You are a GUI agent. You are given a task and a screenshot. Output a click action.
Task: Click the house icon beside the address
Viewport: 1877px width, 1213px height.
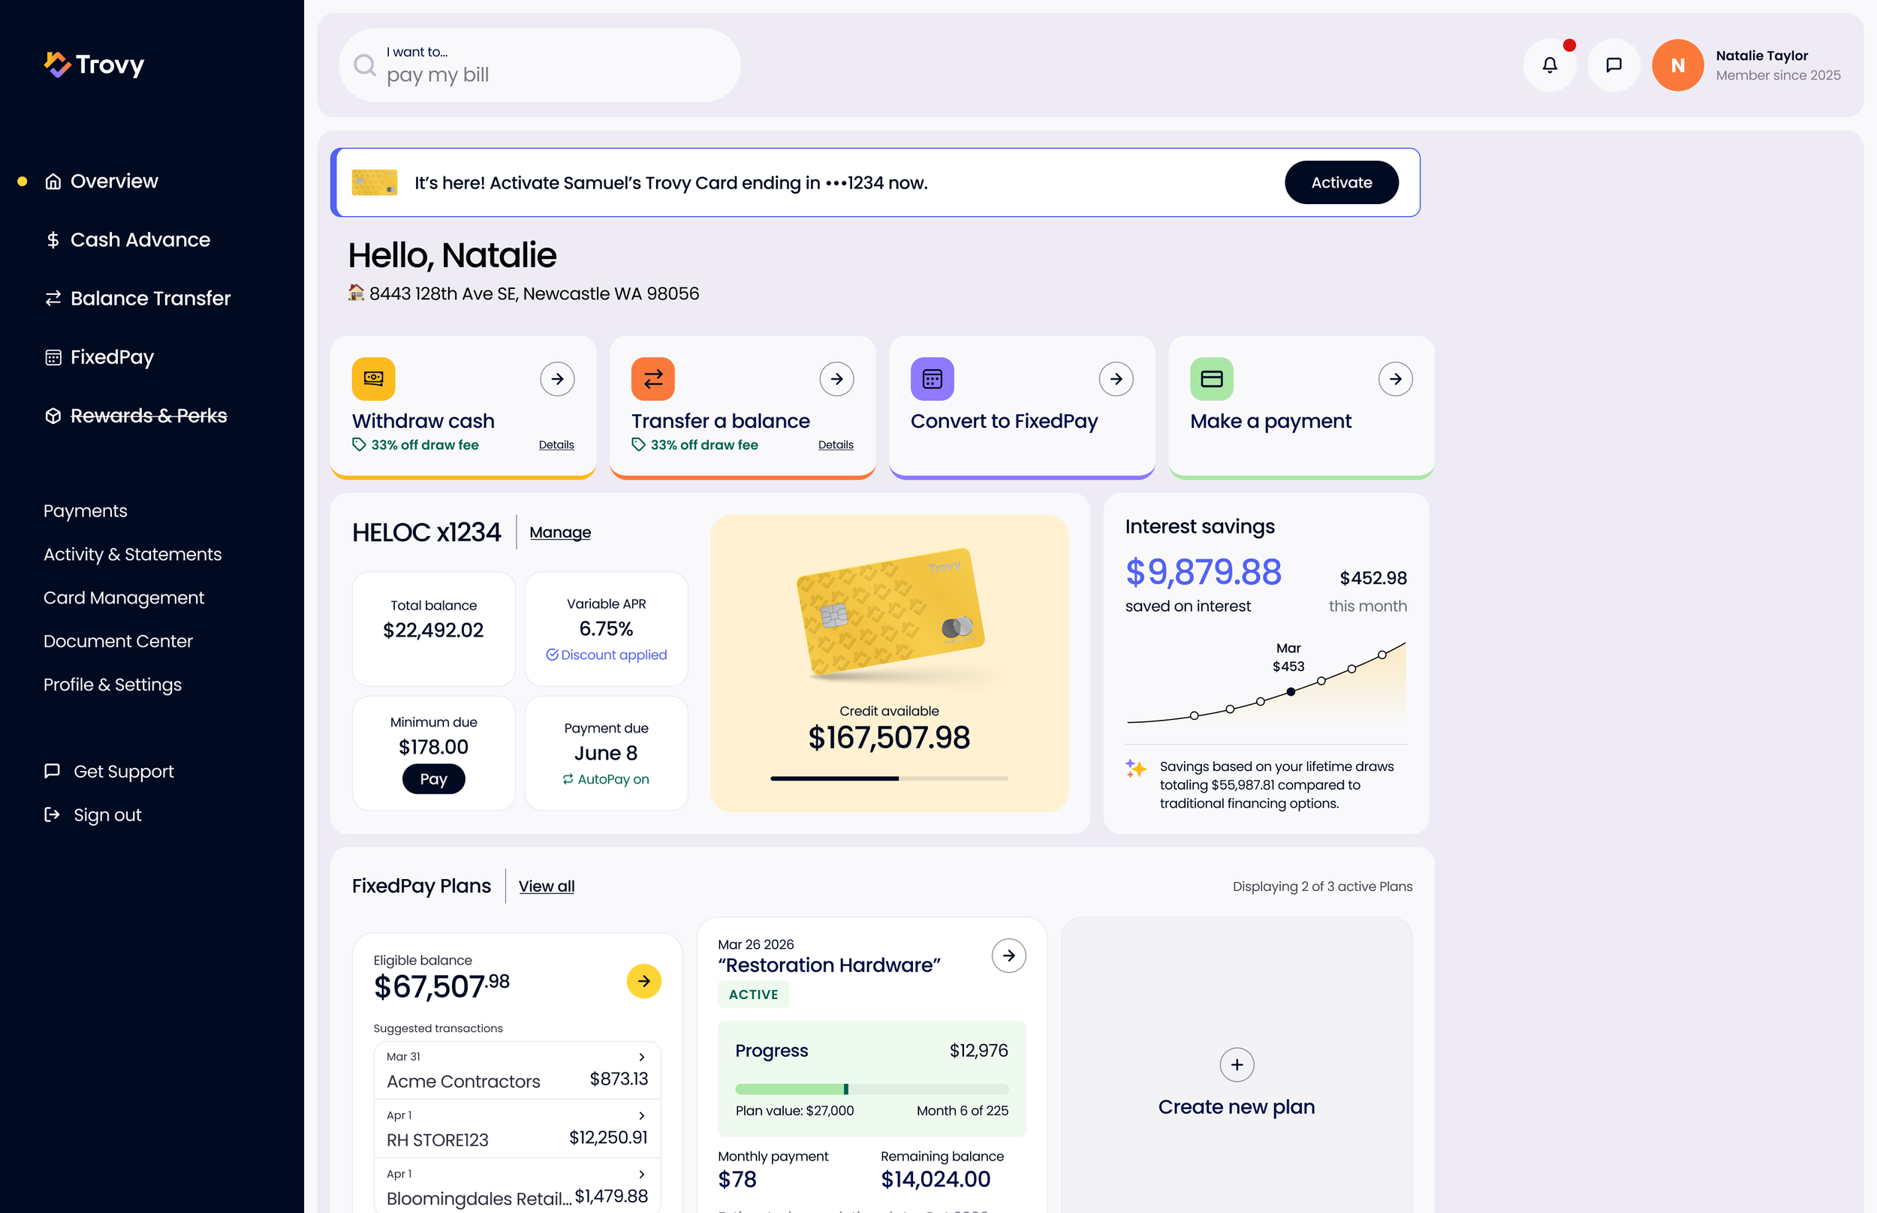356,293
